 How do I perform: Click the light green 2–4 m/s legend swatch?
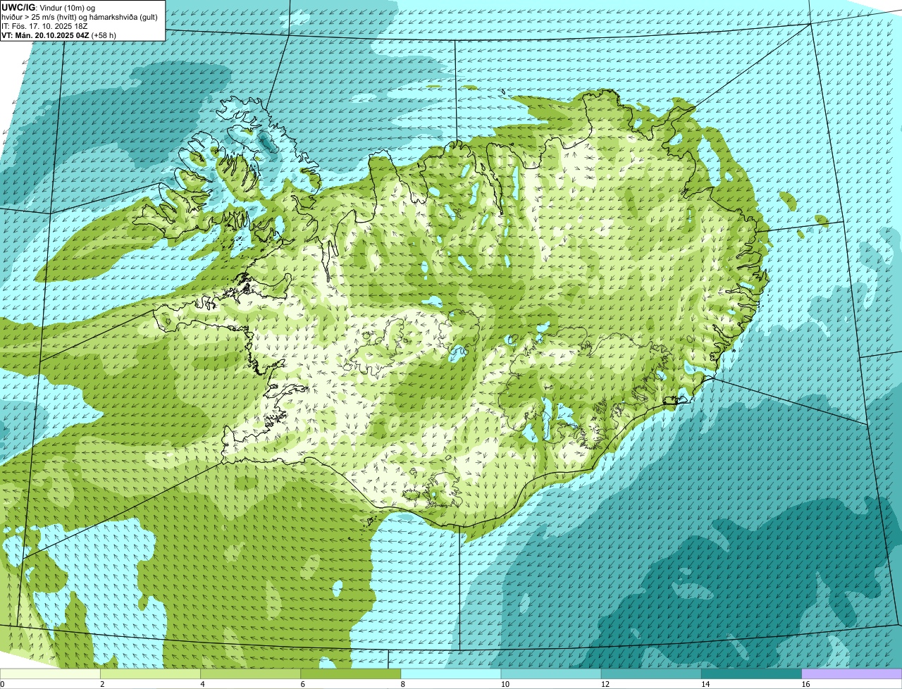[x=150, y=674]
